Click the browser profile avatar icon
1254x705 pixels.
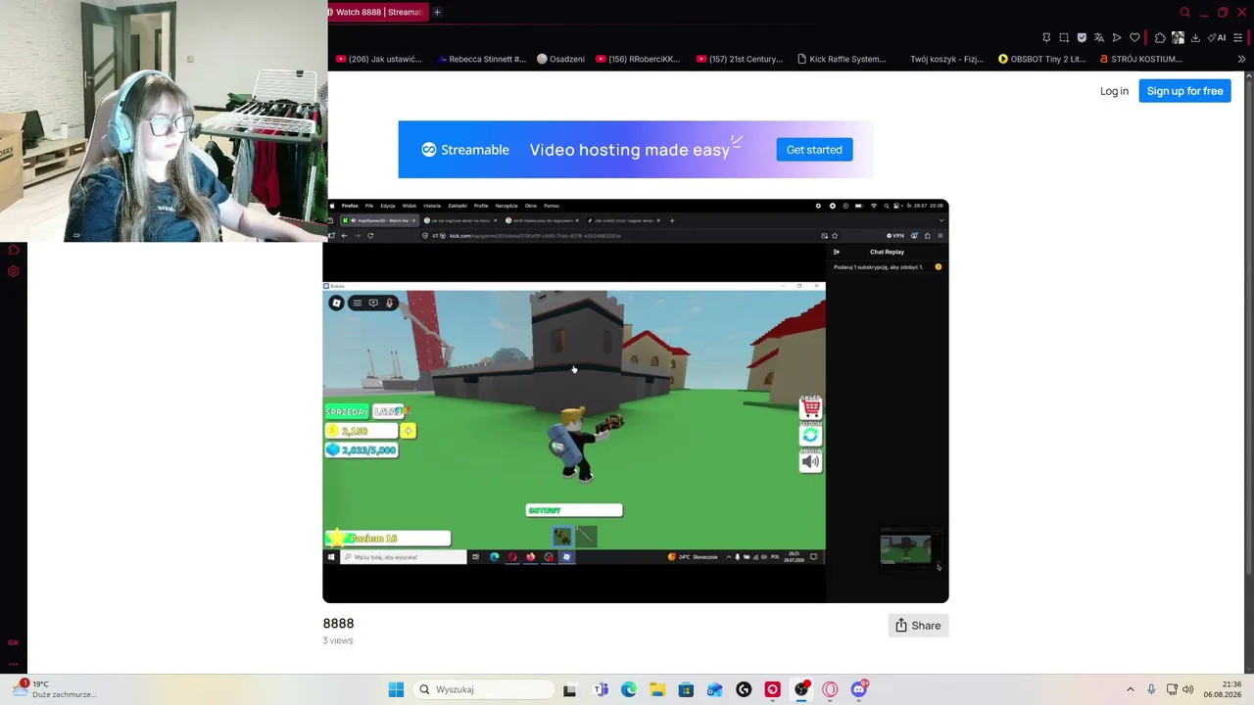tap(1179, 37)
